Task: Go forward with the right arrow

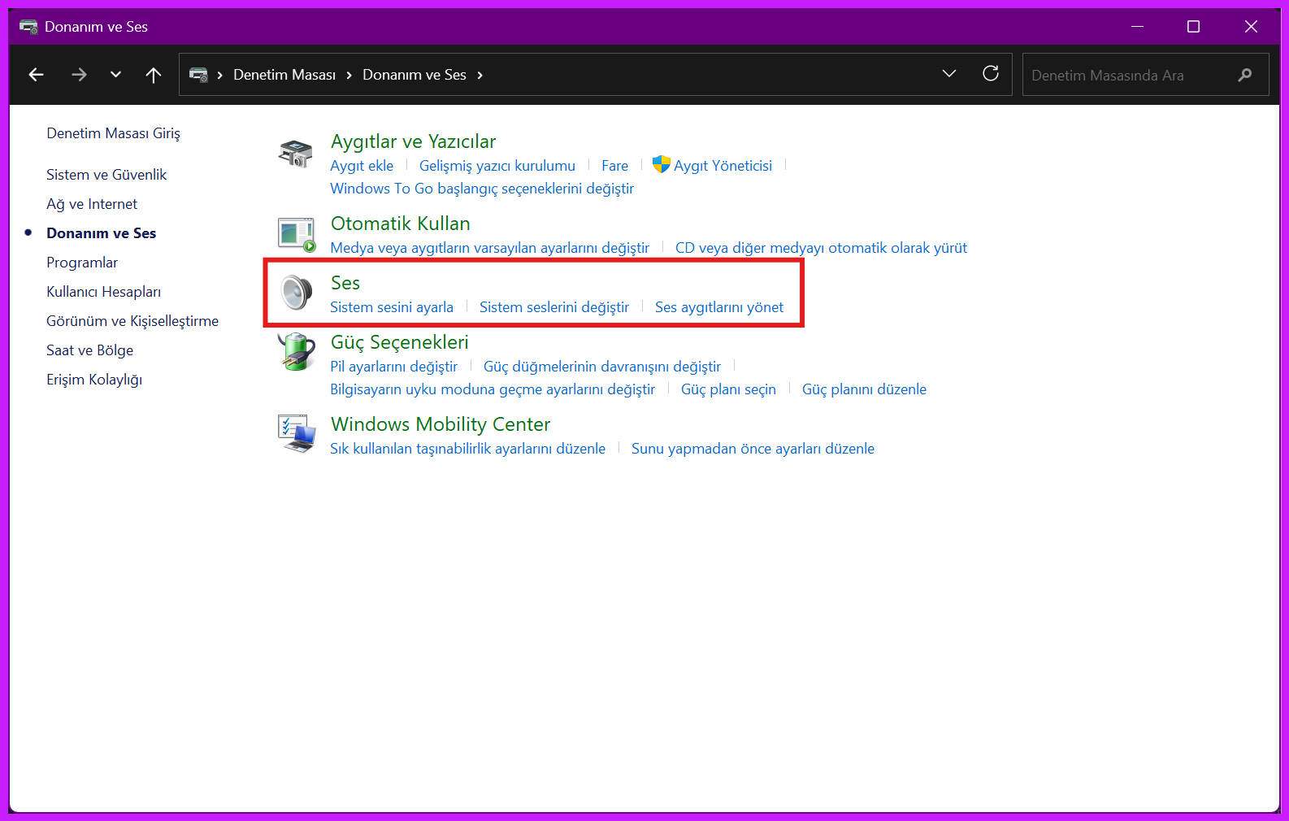Action: click(79, 75)
